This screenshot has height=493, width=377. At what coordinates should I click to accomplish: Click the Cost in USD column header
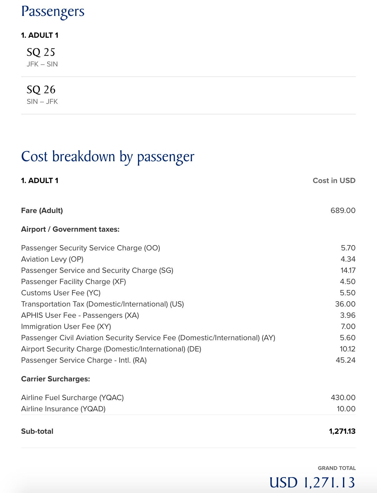pos(334,181)
